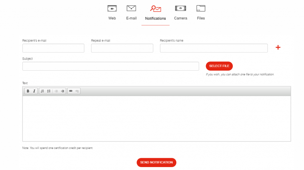Increase indent in the text editor
The height and width of the screenshot is (170, 304).
(63, 91)
